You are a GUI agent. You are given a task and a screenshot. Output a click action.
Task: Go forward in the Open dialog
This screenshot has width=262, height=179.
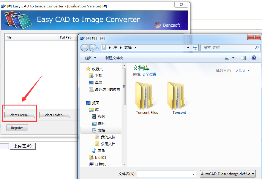click(x=93, y=48)
